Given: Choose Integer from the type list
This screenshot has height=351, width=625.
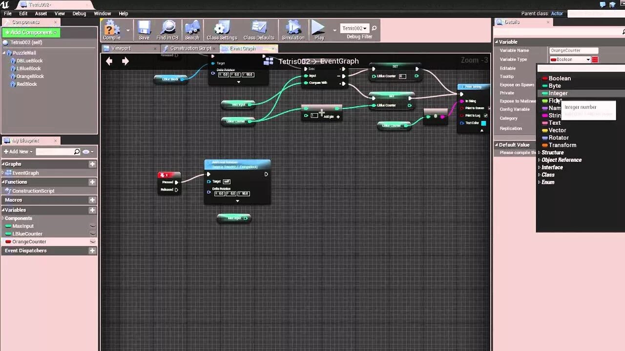Looking at the screenshot, I should point(558,93).
